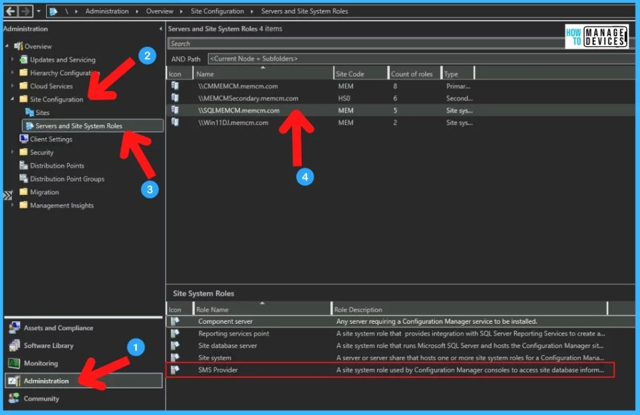This screenshot has height=415, width=640.
Task: Expand the Cloud Services node
Action: (12, 86)
